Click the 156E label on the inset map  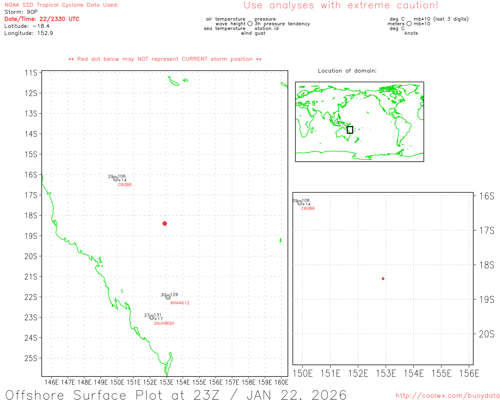(469, 374)
